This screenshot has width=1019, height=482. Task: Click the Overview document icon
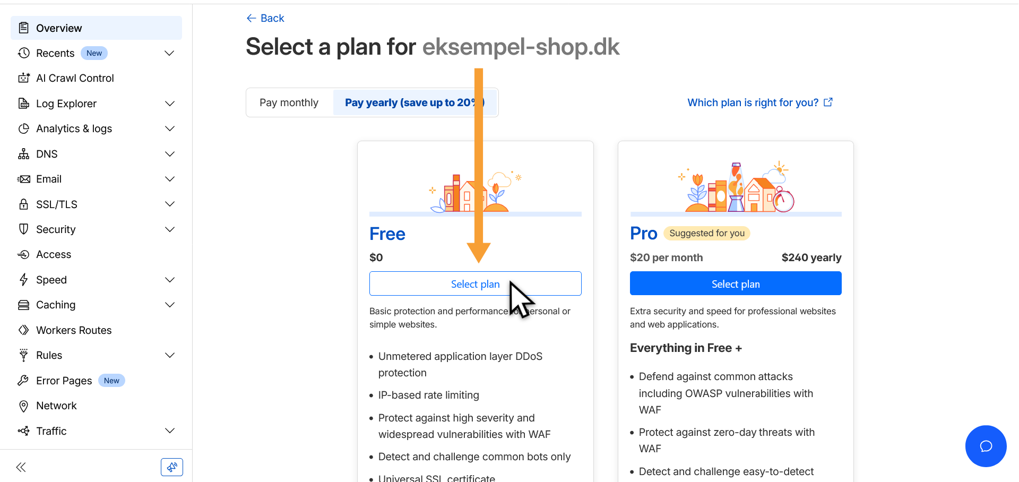(23, 28)
